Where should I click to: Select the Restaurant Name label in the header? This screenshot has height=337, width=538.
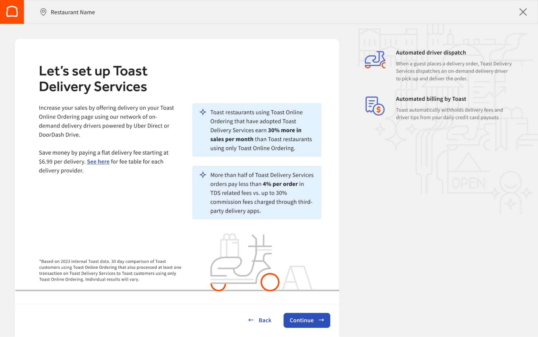tap(73, 12)
